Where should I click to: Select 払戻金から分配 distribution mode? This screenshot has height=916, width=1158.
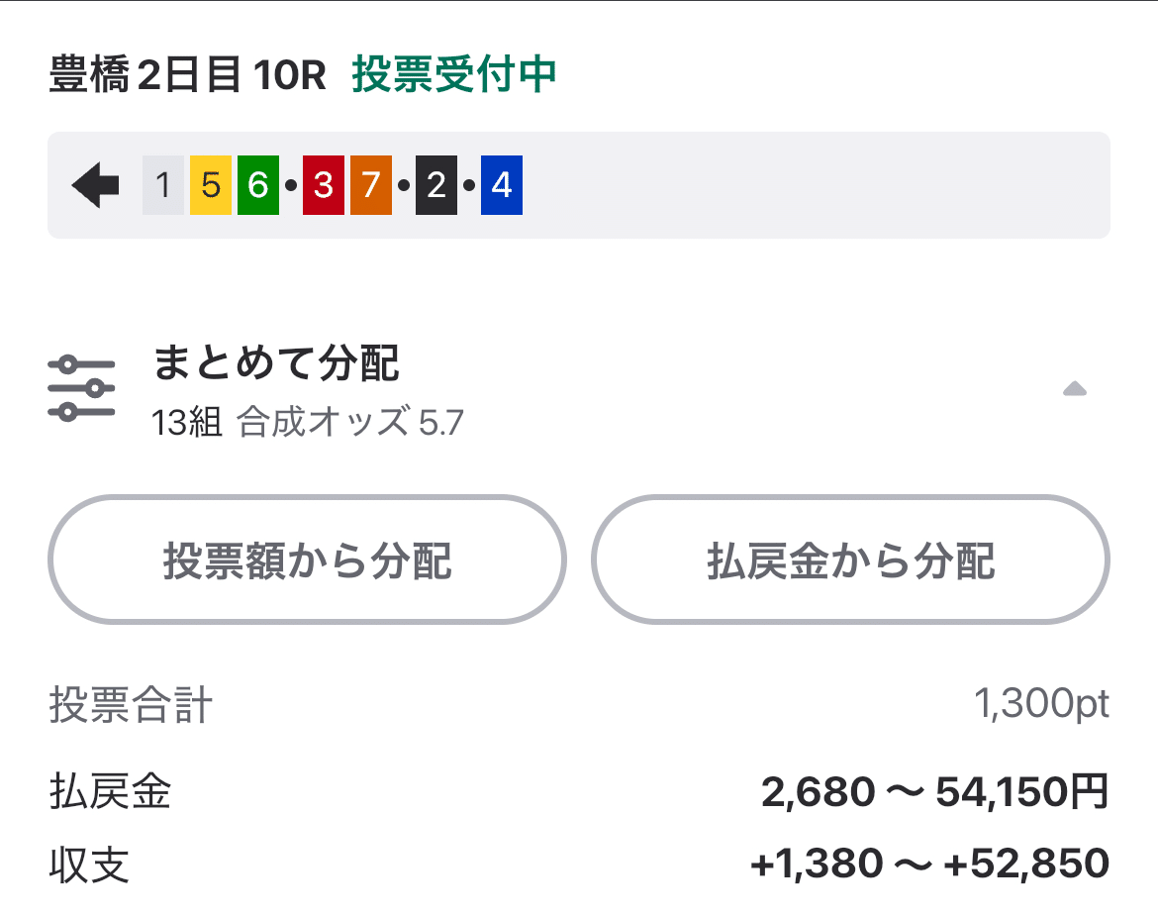[x=852, y=560]
